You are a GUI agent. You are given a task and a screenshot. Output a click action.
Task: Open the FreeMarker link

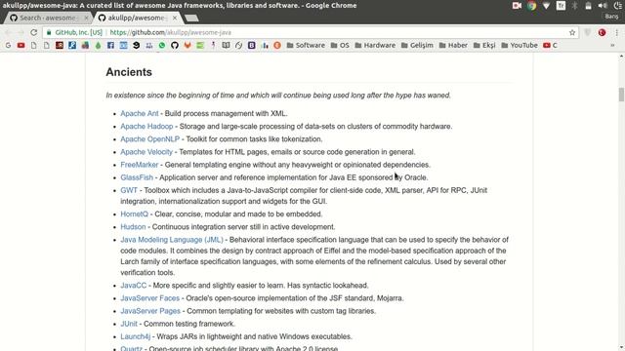point(139,165)
